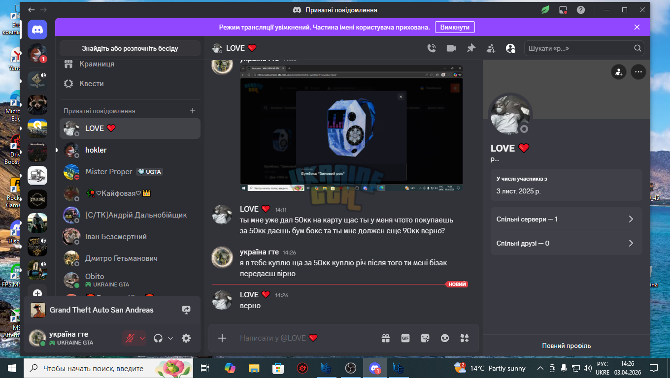Click the green leaf icon

click(545, 10)
